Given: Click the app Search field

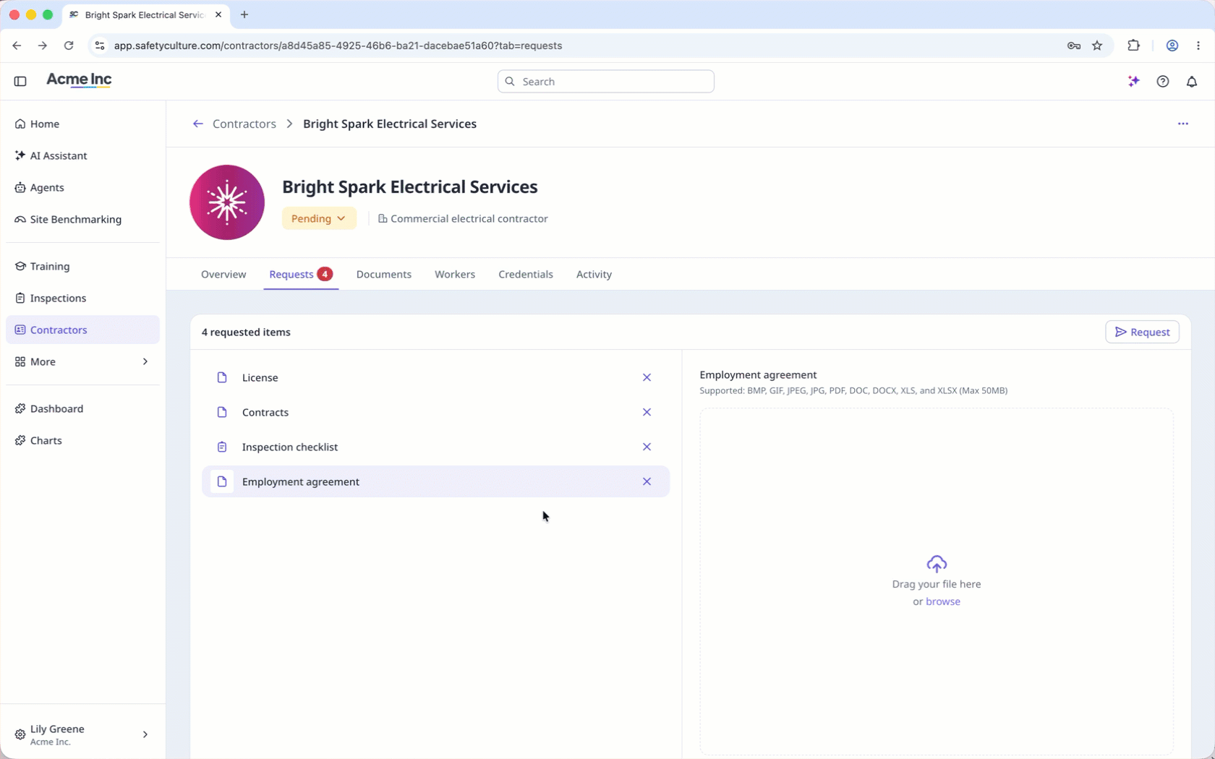Looking at the screenshot, I should 606,81.
